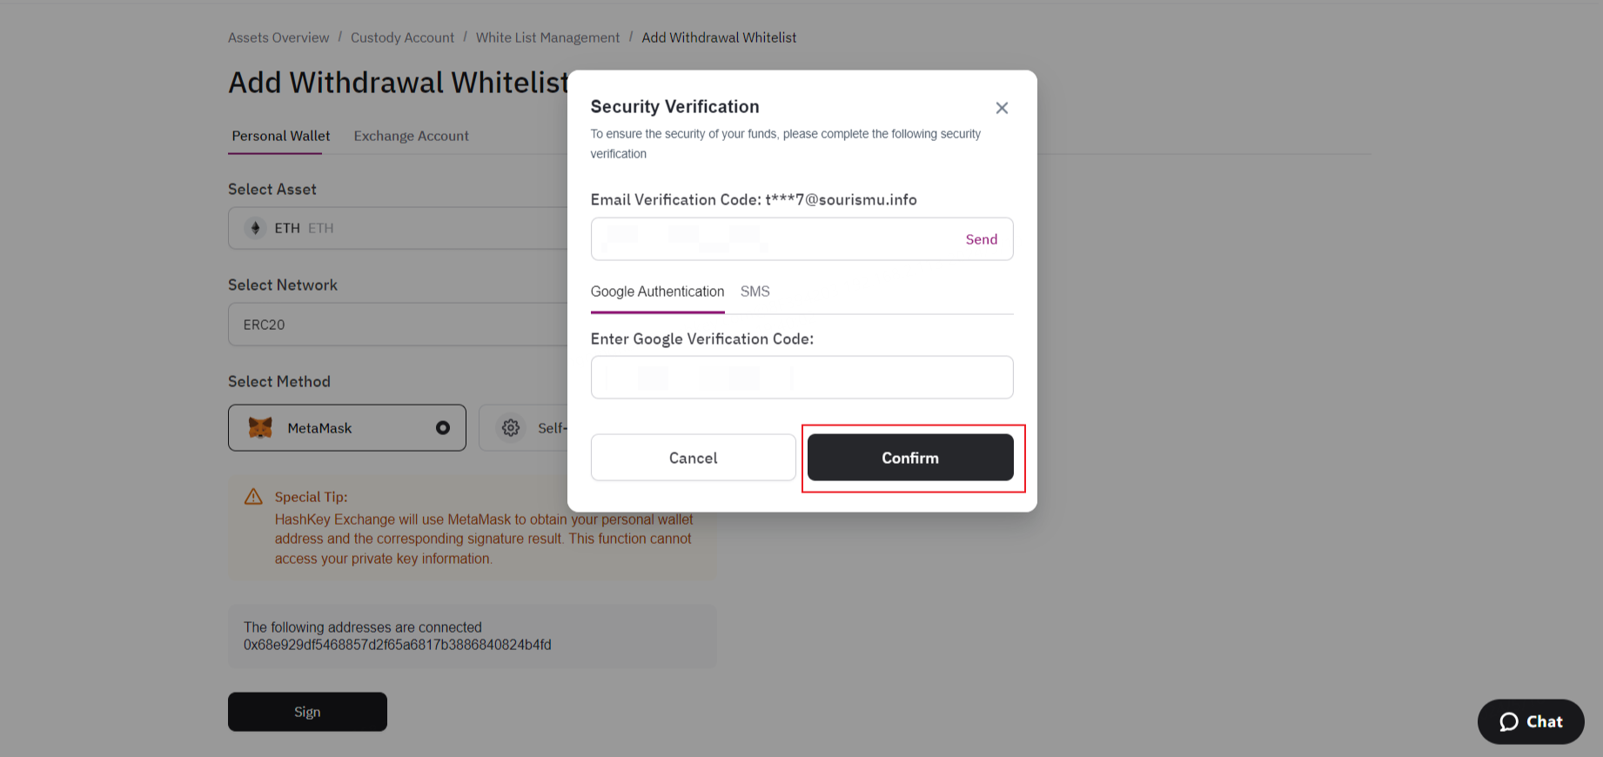Click the MetaMask fox icon

coord(260,427)
